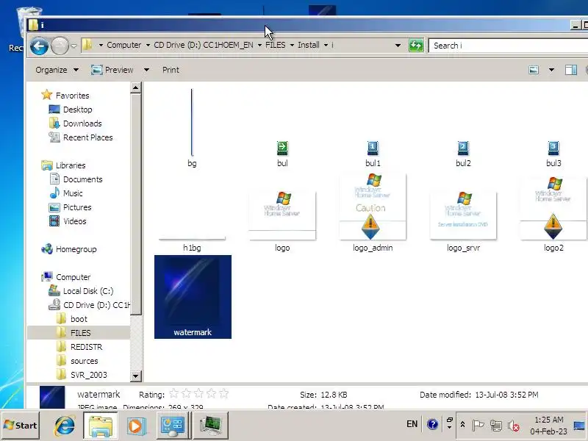Select the logo_srvr image thumbnail
The width and height of the screenshot is (588, 441).
(463, 215)
